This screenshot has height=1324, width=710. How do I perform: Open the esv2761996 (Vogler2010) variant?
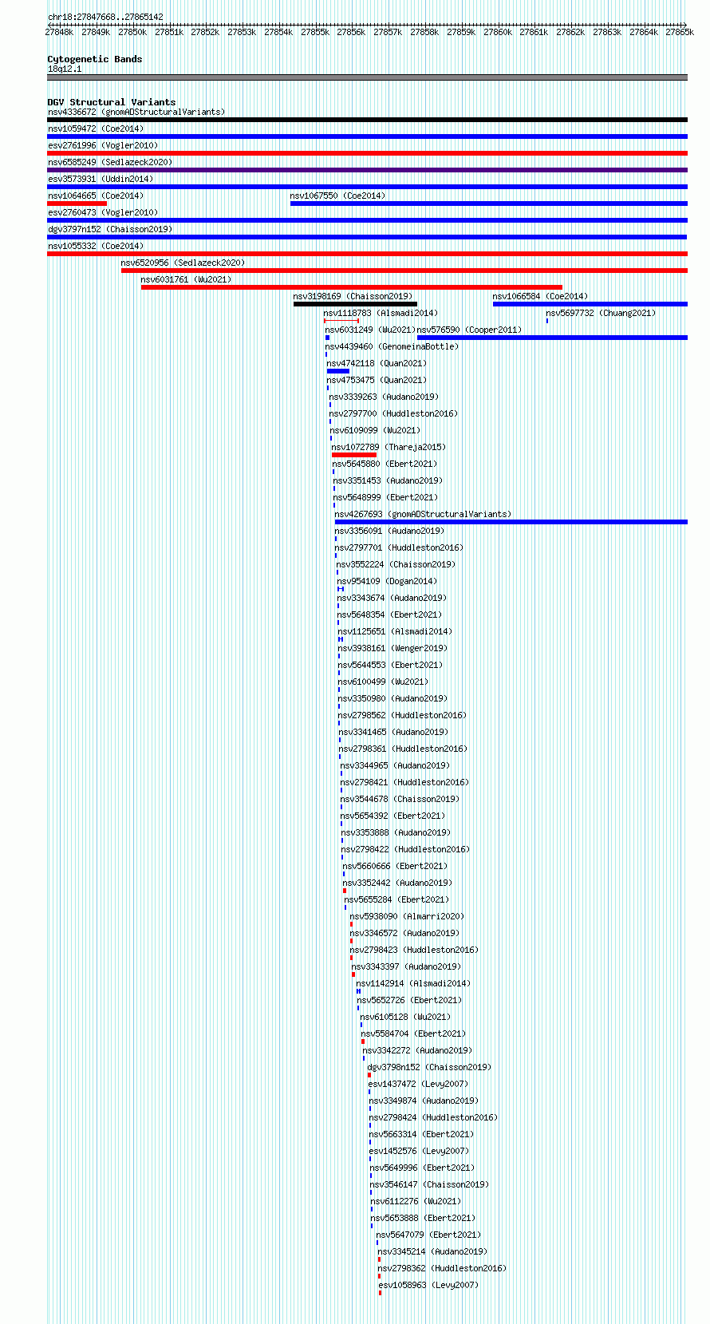coord(103,145)
